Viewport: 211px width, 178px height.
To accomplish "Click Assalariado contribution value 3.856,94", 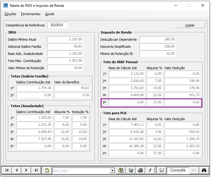I will (x=34, y=132).
